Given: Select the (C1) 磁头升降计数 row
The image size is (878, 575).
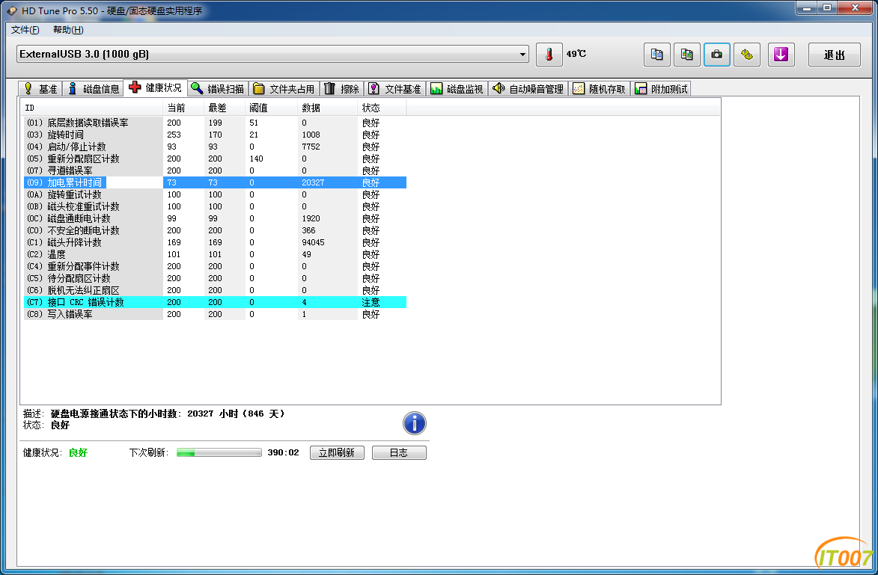Looking at the screenshot, I should tap(215, 242).
